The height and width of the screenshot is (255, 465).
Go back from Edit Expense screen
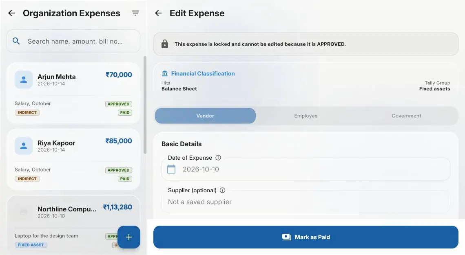pos(158,13)
